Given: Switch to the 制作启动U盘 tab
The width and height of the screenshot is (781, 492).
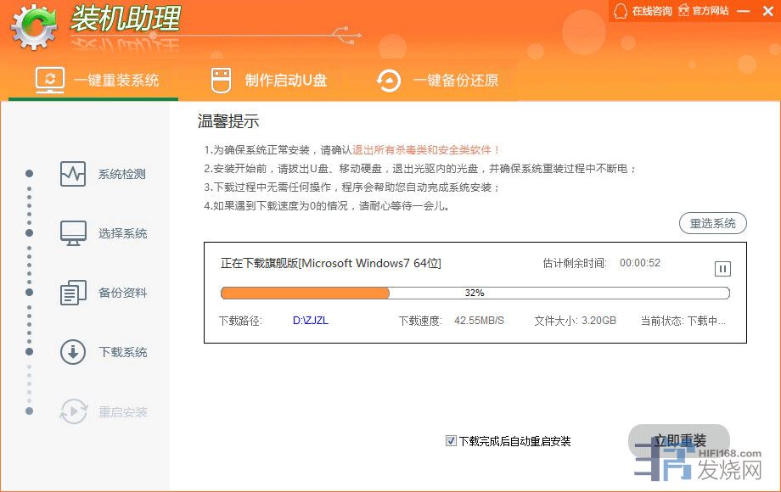Looking at the screenshot, I should point(268,81).
